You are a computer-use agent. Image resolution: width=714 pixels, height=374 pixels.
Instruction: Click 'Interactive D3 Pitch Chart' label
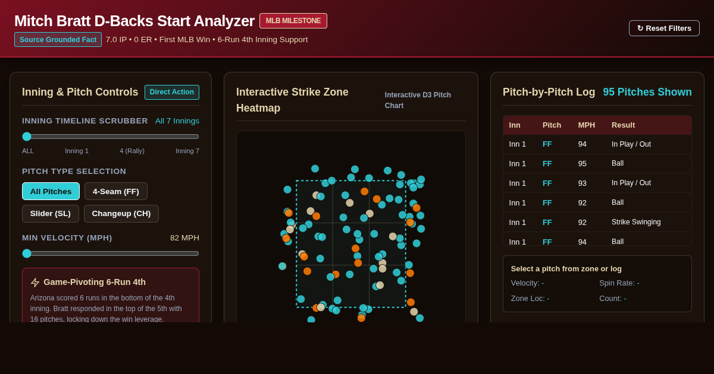click(425, 100)
